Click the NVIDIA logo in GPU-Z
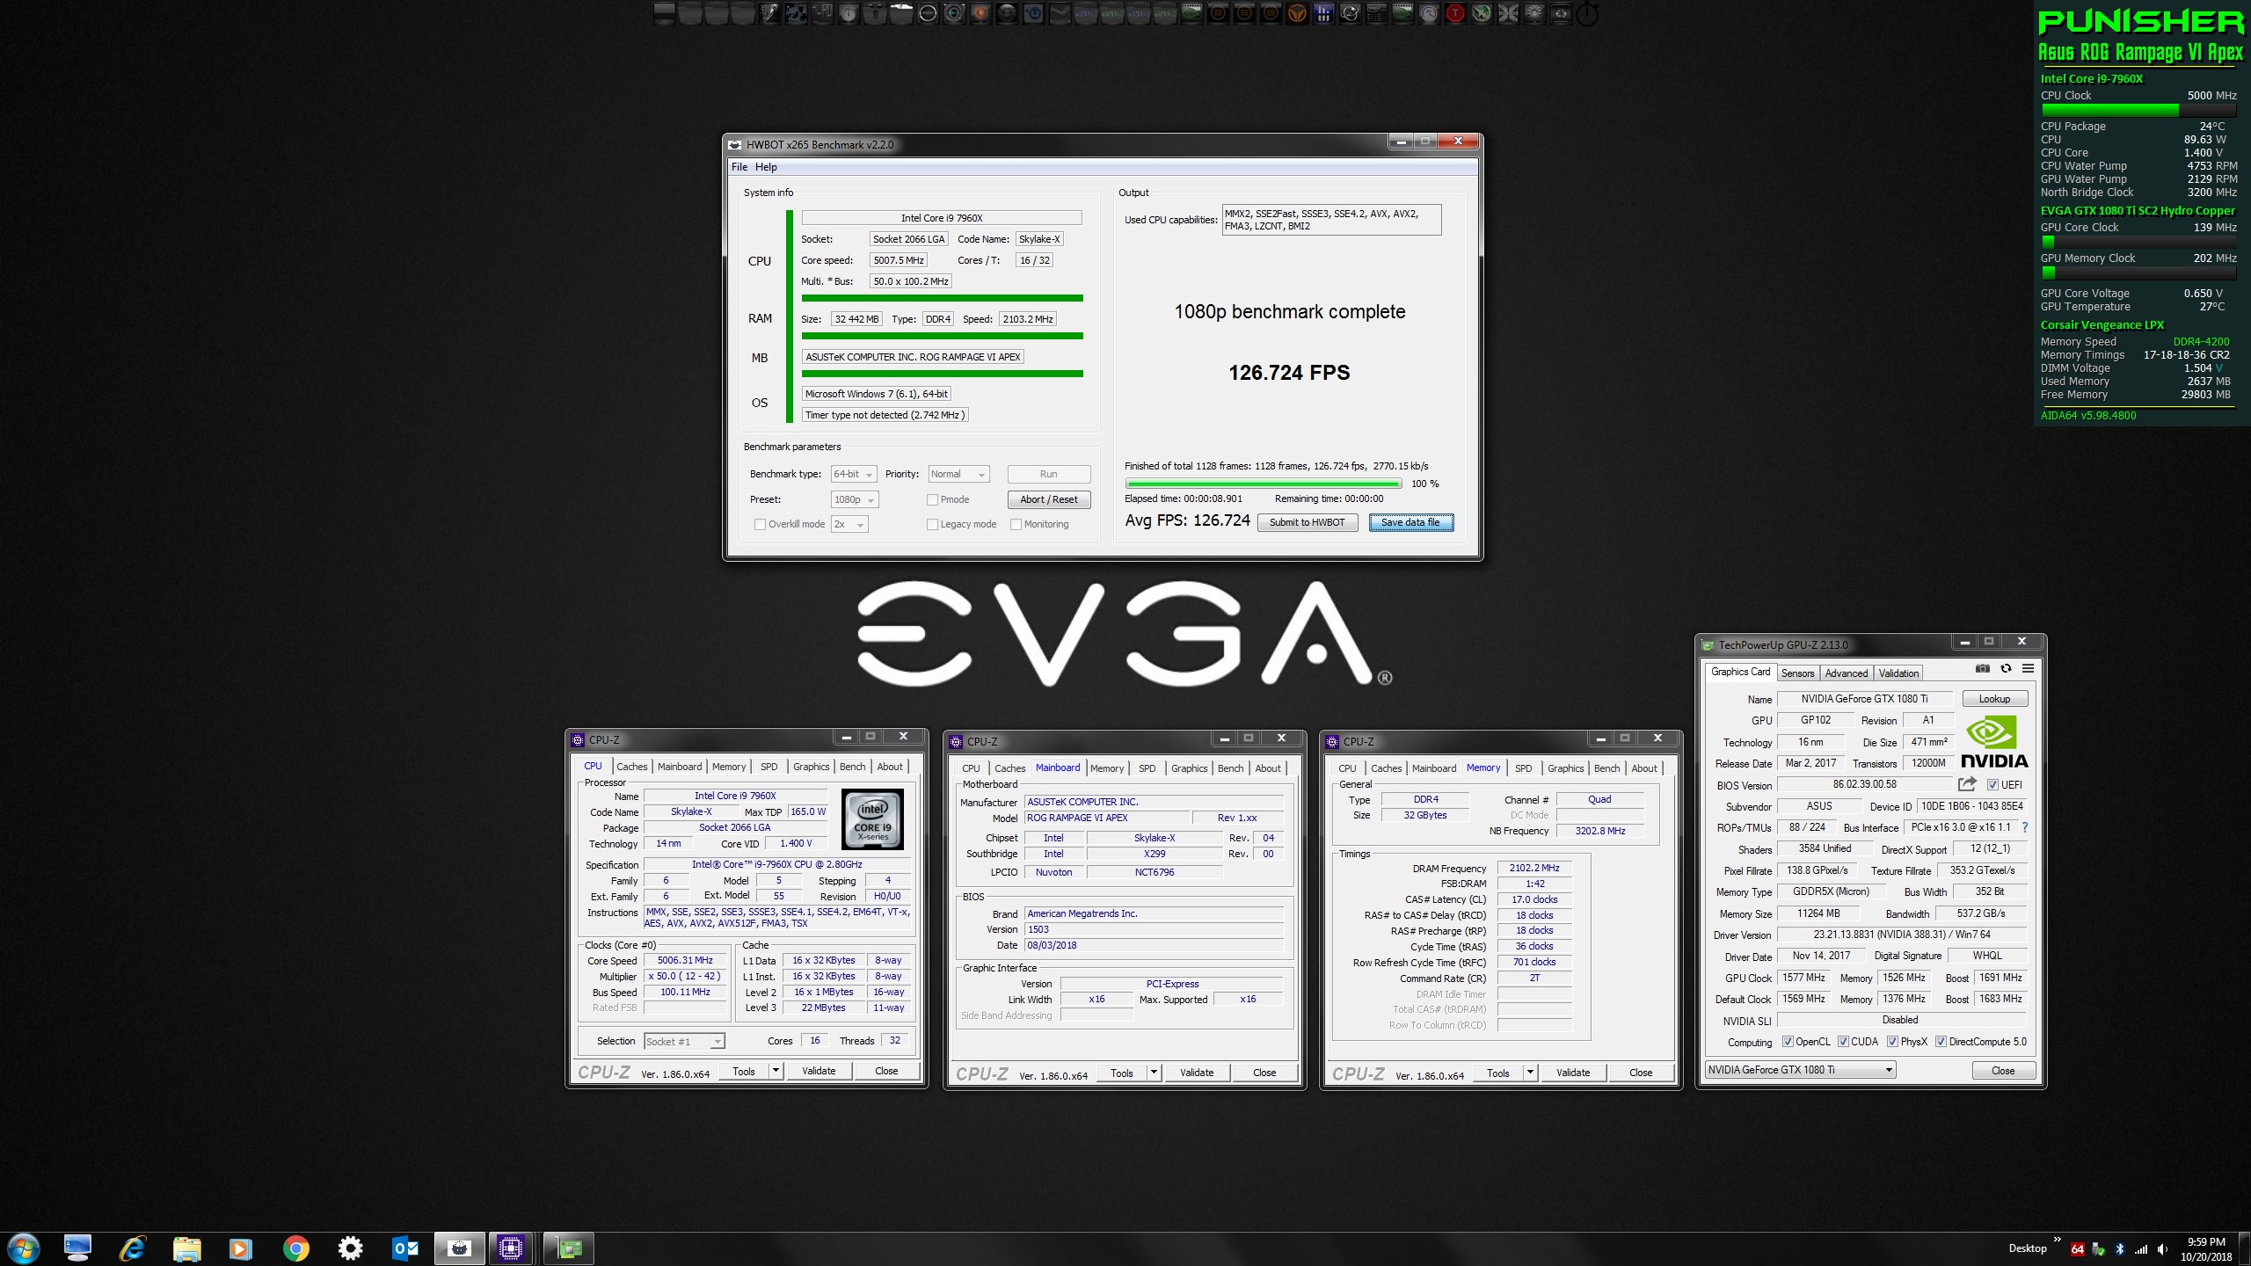 1993,743
